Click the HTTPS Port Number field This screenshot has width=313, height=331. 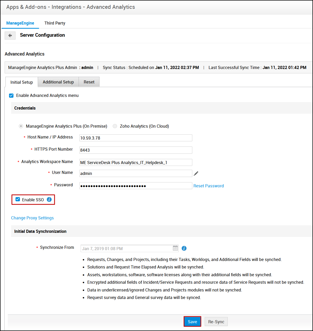point(136,150)
